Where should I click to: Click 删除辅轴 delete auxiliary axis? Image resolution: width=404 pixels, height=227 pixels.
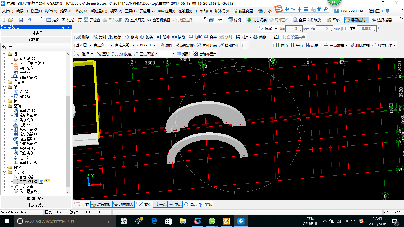click(360, 45)
